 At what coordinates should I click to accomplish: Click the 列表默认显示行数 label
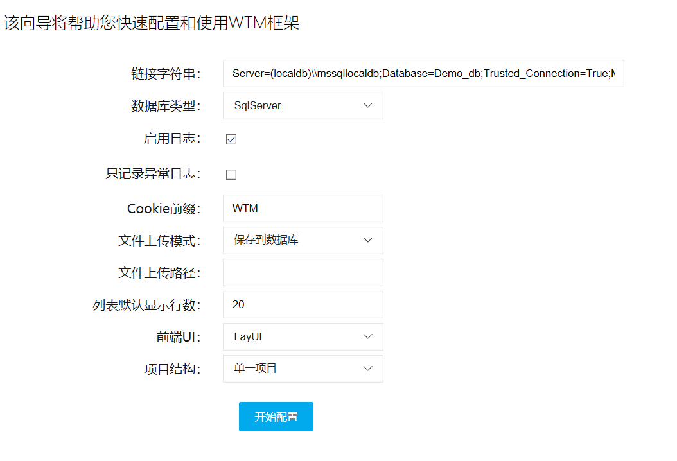[146, 305]
